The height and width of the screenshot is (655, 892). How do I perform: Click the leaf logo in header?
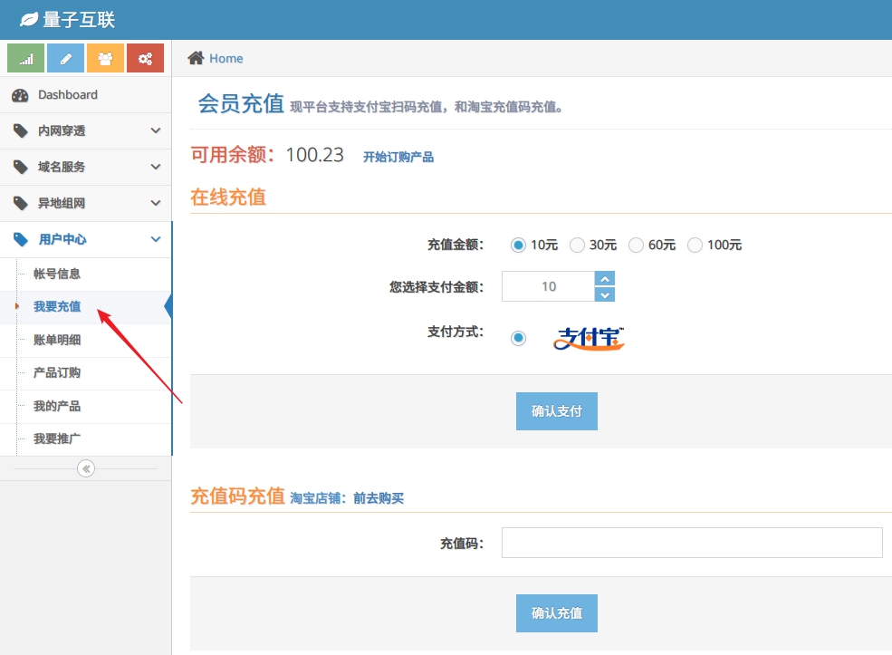coord(29,19)
